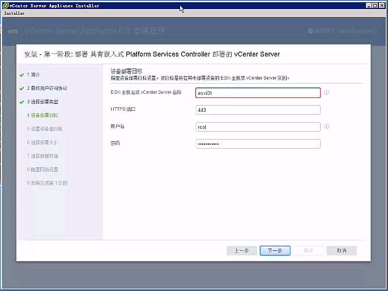Select step 9 即将完成第1阶段
Viewport: 388px width, 291px height.
pos(47,183)
